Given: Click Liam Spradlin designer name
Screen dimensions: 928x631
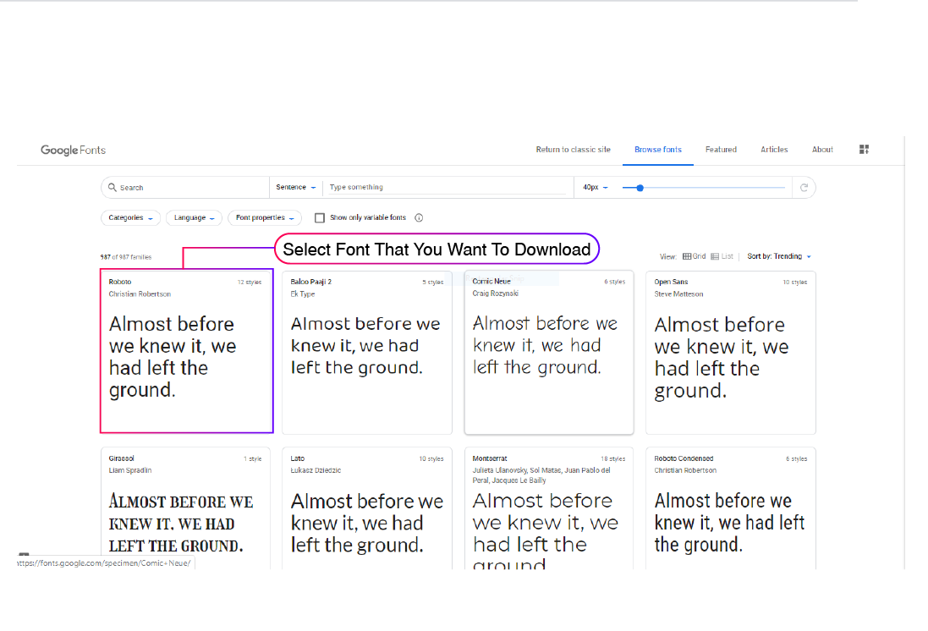Looking at the screenshot, I should pyautogui.click(x=130, y=470).
